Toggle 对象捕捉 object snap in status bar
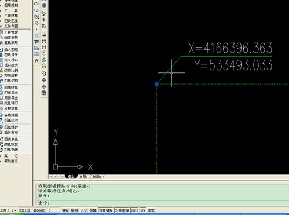This screenshot has width=289, height=215. point(106,210)
